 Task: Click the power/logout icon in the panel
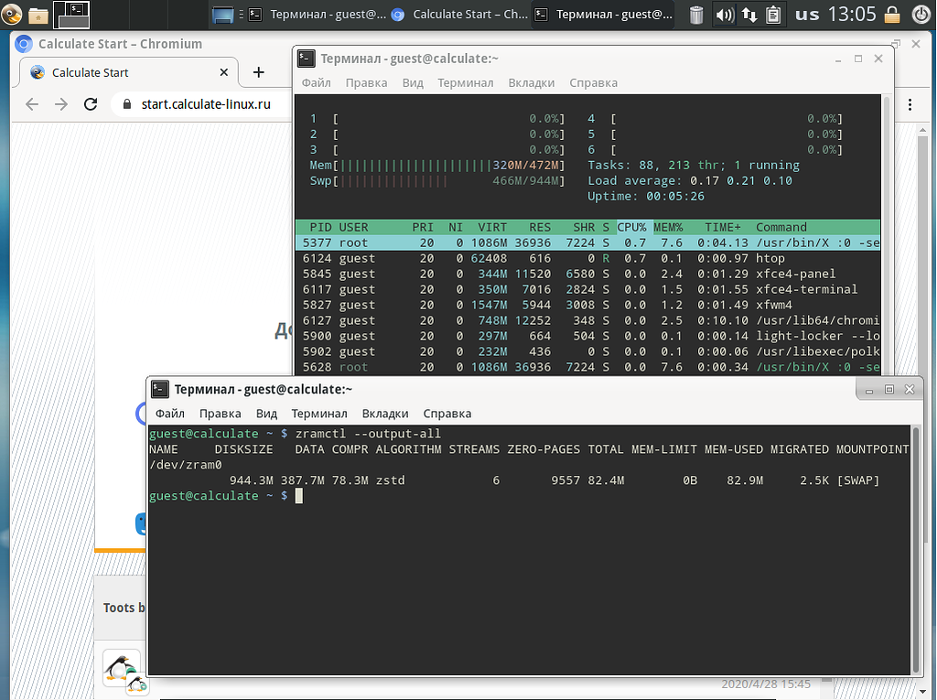[x=921, y=15]
